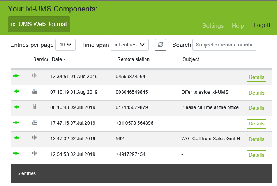Open the Settings menu
277x186 pixels.
213,26
